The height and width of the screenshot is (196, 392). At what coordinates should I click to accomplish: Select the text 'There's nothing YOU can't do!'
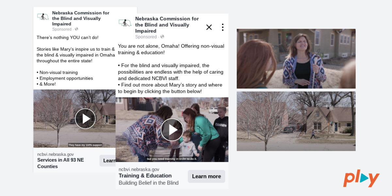(68, 38)
